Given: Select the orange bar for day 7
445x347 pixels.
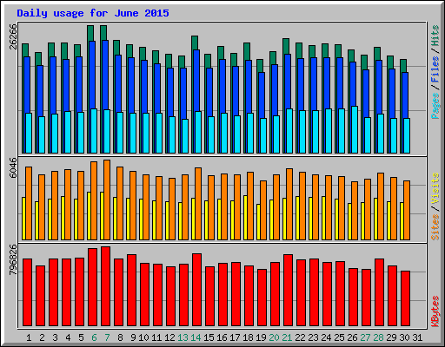Looking at the screenshot, I should pos(107,200).
